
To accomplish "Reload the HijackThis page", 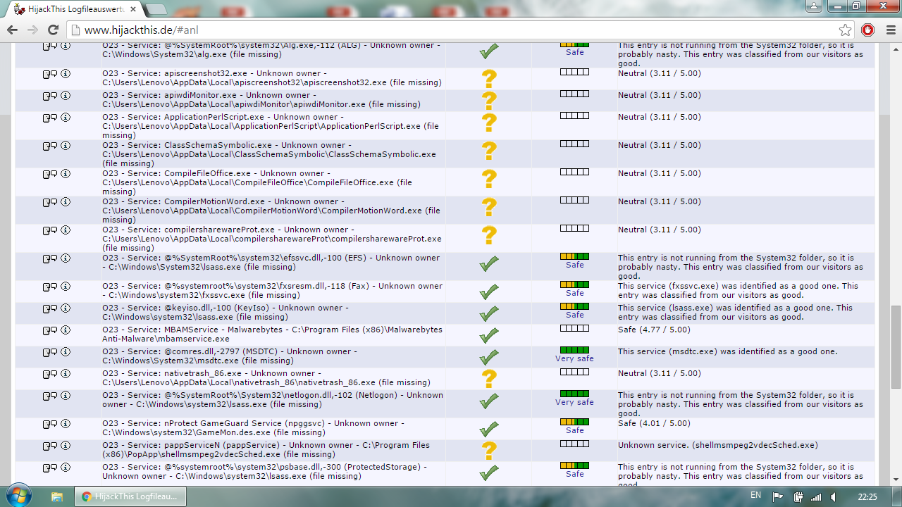I will click(x=53, y=30).
